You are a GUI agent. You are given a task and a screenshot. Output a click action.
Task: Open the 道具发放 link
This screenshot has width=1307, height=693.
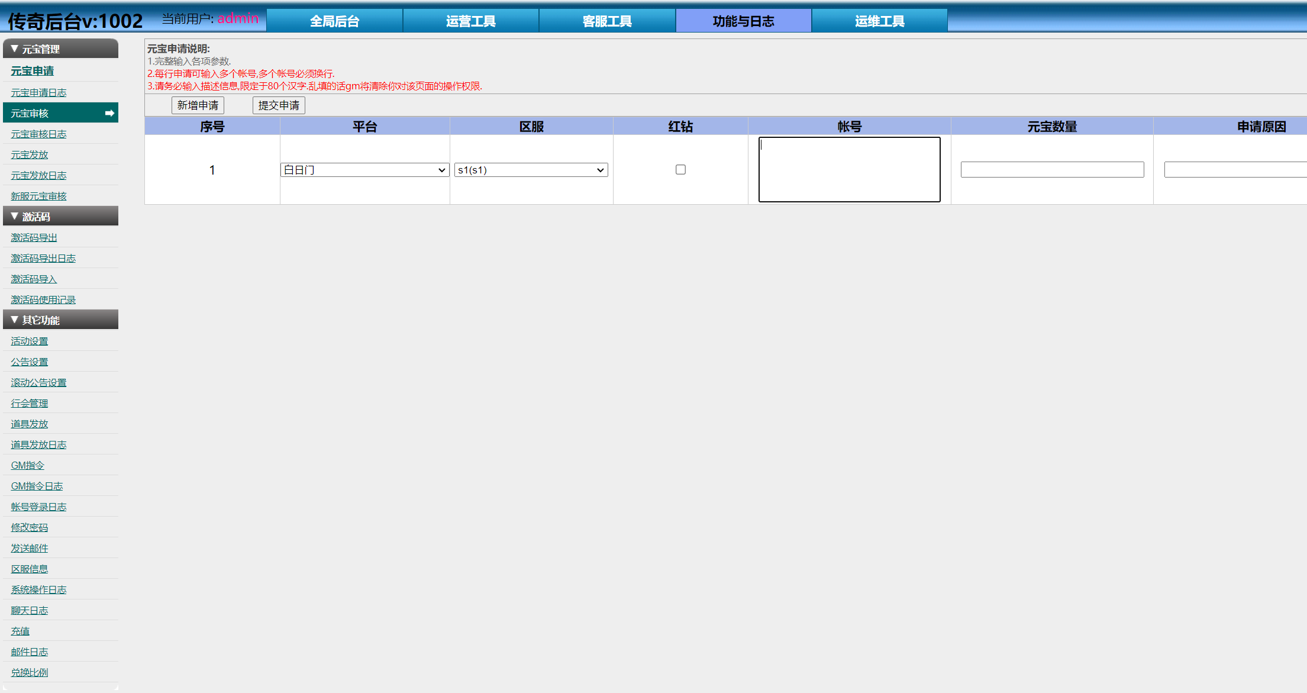click(x=30, y=424)
